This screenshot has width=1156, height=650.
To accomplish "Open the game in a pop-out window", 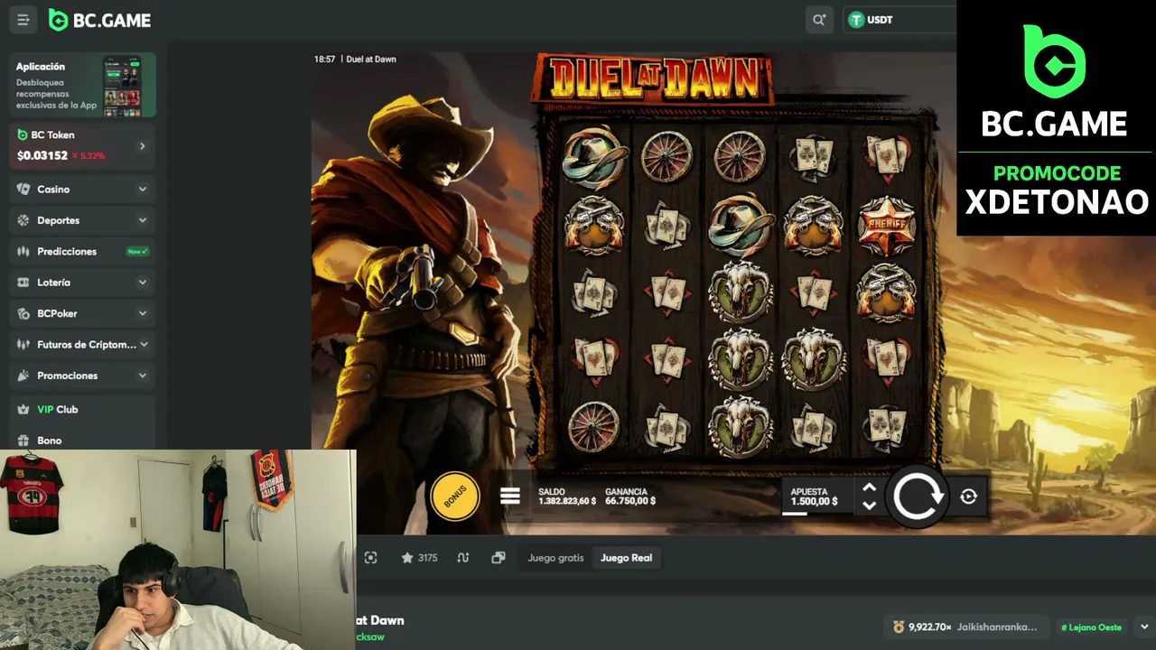I will [x=498, y=558].
